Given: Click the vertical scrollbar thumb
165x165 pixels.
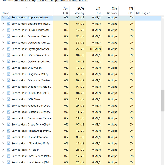Looking at the screenshot, I should pyautogui.click(x=163, y=100).
